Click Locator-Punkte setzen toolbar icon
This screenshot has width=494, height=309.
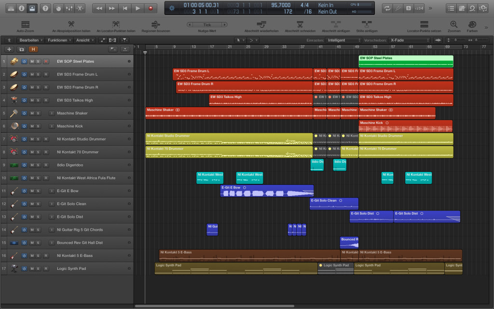tap(424, 24)
